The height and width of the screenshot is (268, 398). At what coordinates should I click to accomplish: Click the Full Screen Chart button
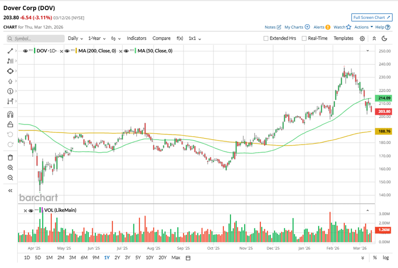[372, 18]
